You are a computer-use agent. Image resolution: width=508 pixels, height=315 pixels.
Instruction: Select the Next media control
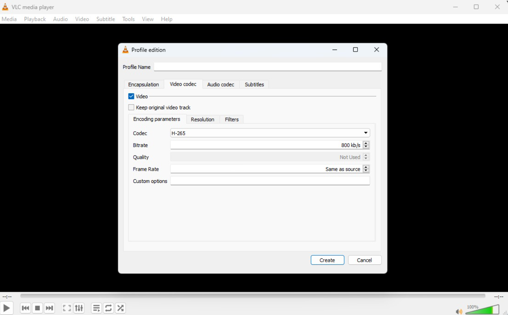point(50,308)
